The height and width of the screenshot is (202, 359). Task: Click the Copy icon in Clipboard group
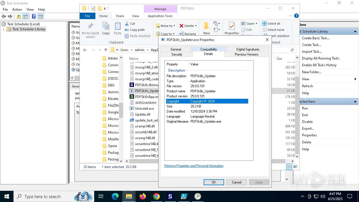point(106,26)
